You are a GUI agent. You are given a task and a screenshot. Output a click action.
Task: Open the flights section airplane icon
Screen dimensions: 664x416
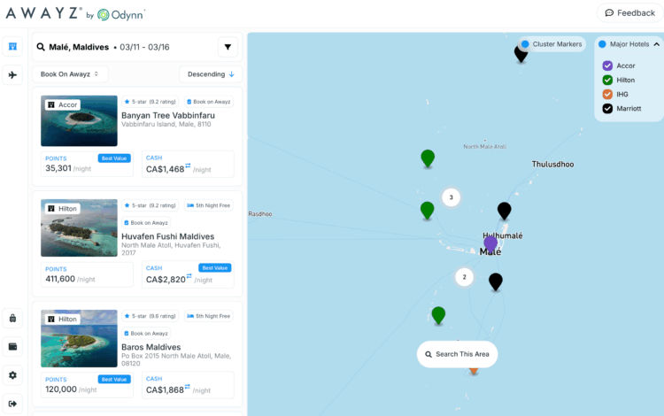12,75
